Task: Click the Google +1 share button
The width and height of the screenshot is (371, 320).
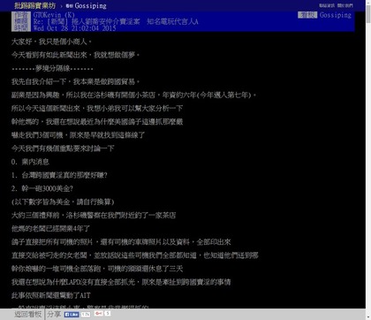Action: tap(99, 313)
